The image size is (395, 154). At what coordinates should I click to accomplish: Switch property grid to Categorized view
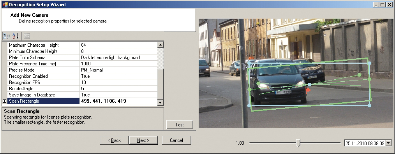coord(7,36)
